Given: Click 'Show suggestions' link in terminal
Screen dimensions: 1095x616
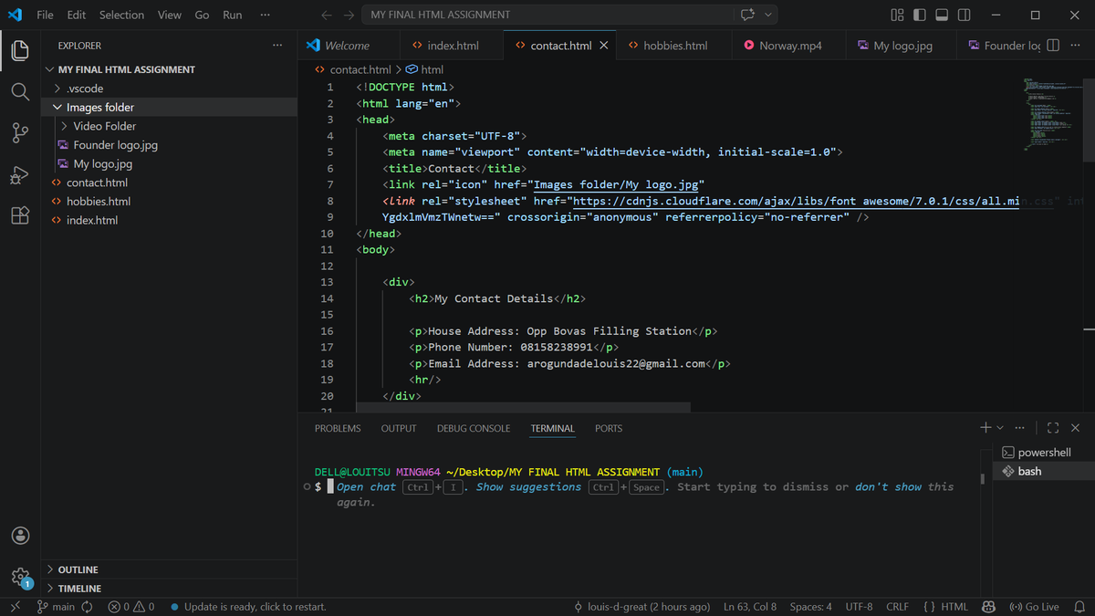Looking at the screenshot, I should pos(528,487).
